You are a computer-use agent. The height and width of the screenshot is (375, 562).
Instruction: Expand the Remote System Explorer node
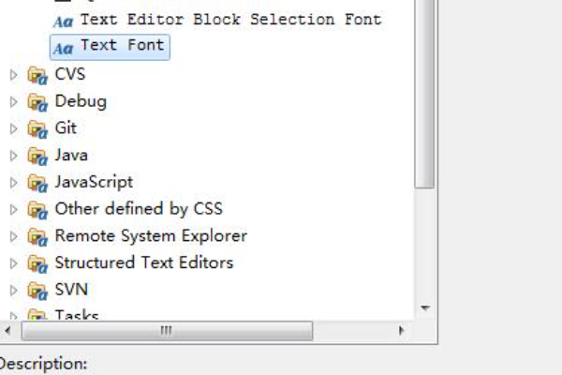(x=14, y=236)
